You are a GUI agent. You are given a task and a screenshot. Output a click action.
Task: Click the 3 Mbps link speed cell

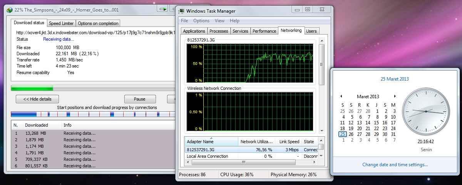pyautogui.click(x=291, y=150)
